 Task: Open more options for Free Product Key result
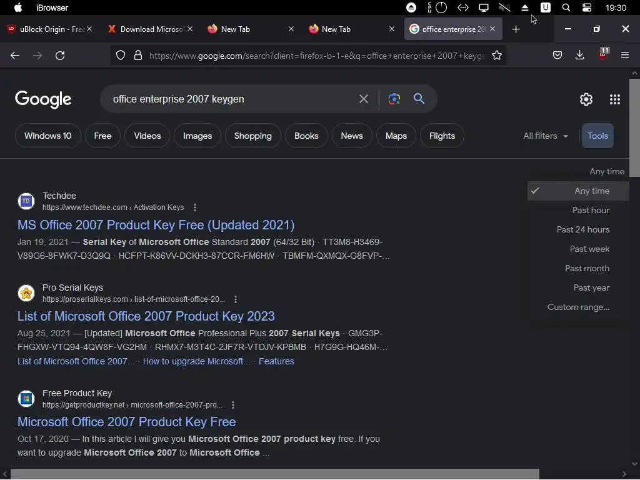pos(233,405)
